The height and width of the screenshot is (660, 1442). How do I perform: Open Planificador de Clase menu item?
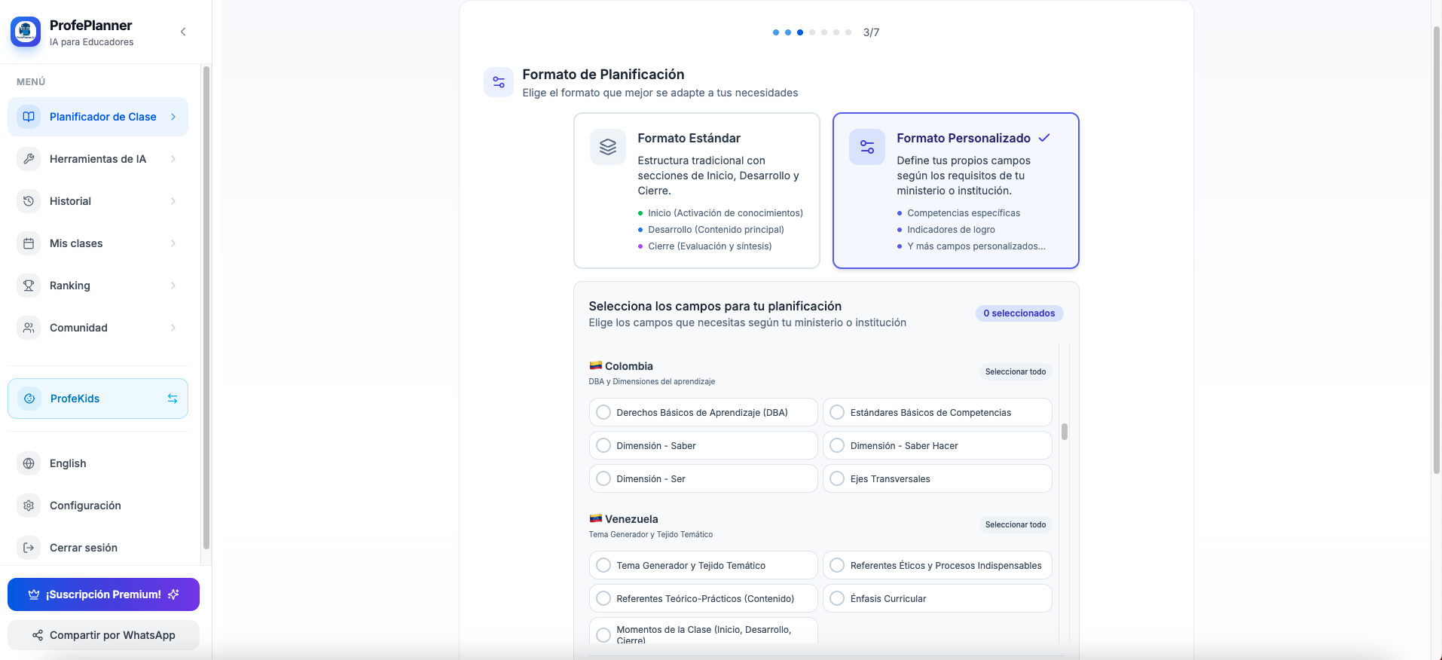[98, 117]
